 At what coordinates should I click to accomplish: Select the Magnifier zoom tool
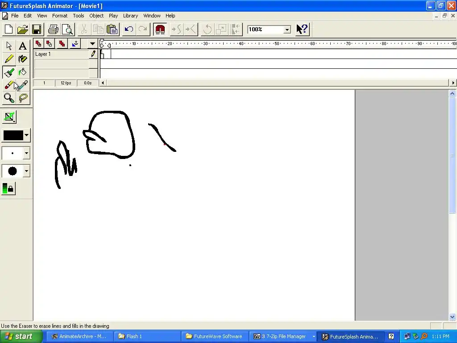[9, 98]
